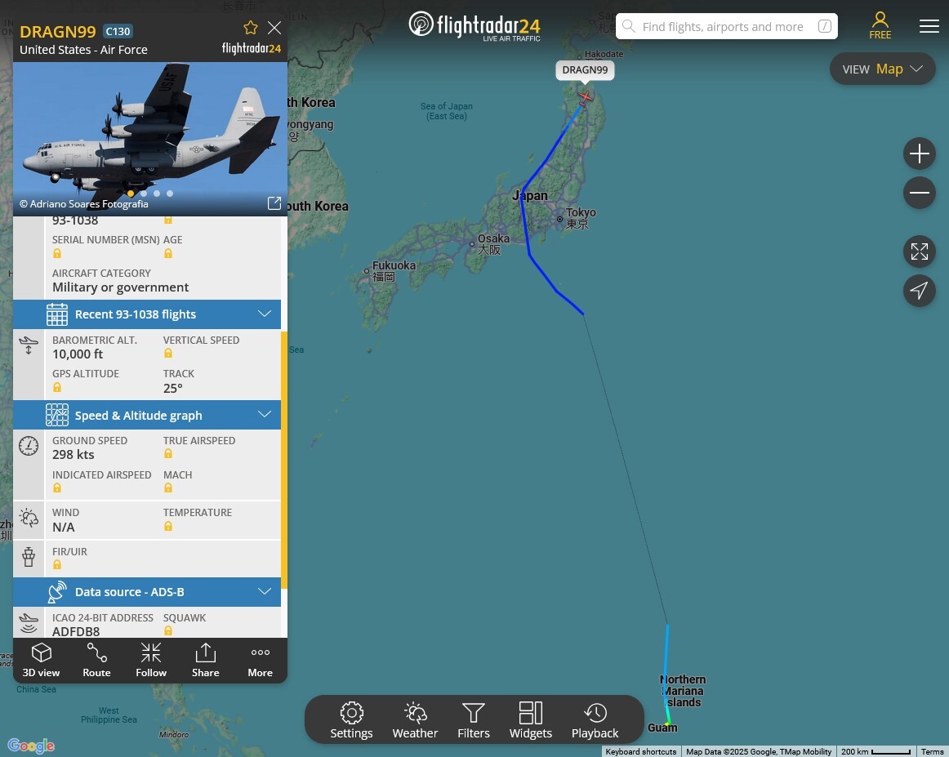The image size is (949, 757).
Task: Open the VIEW Map dropdown
Action: tap(882, 69)
